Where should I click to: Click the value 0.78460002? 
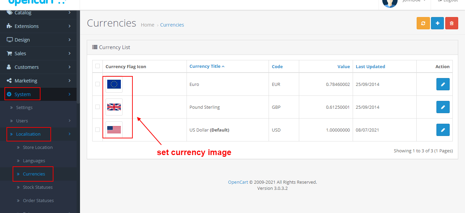pos(338,84)
